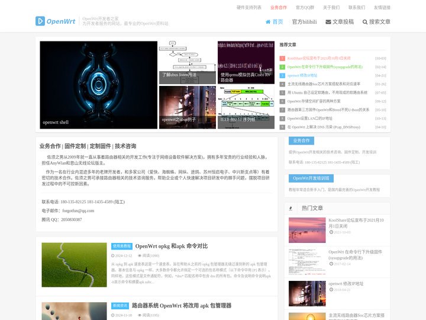Image resolution: width=426 pixels, height=320 pixels.
Task: Open thumbnail of 将改用 apk 包管理器 article
Action: [x=74, y=311]
